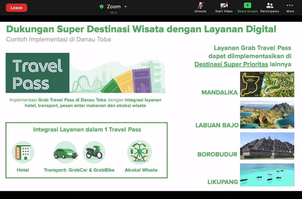The height and width of the screenshot is (199, 302).
Task: Click the green Share Screen icon
Action: [247, 6]
